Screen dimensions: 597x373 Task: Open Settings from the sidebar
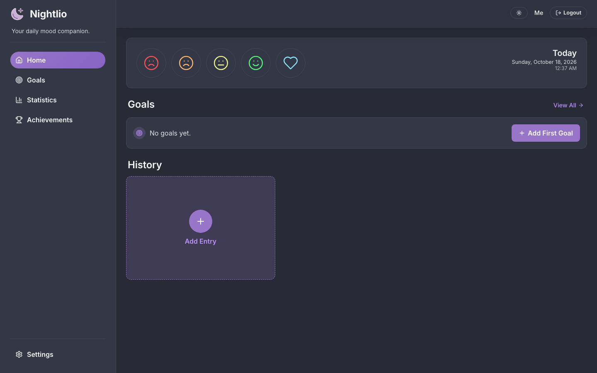[x=58, y=354]
